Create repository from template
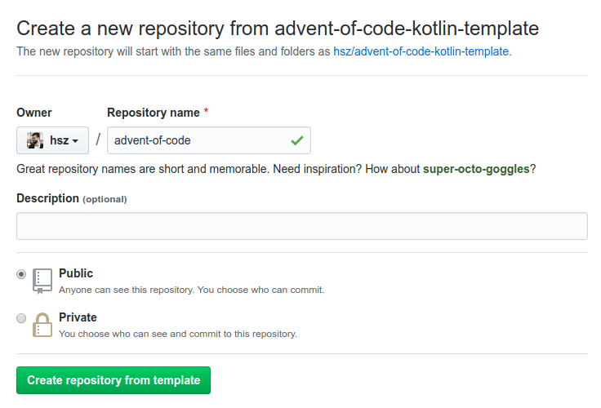Screen dimensions: 601x408 pos(114,380)
